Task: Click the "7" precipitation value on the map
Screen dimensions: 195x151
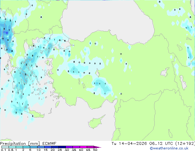Action: pos(9,30)
